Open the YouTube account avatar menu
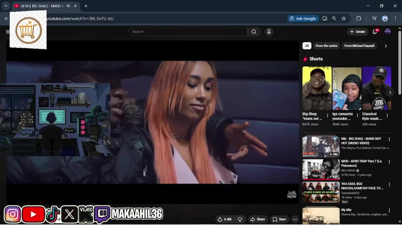The image size is (402, 225). [388, 32]
